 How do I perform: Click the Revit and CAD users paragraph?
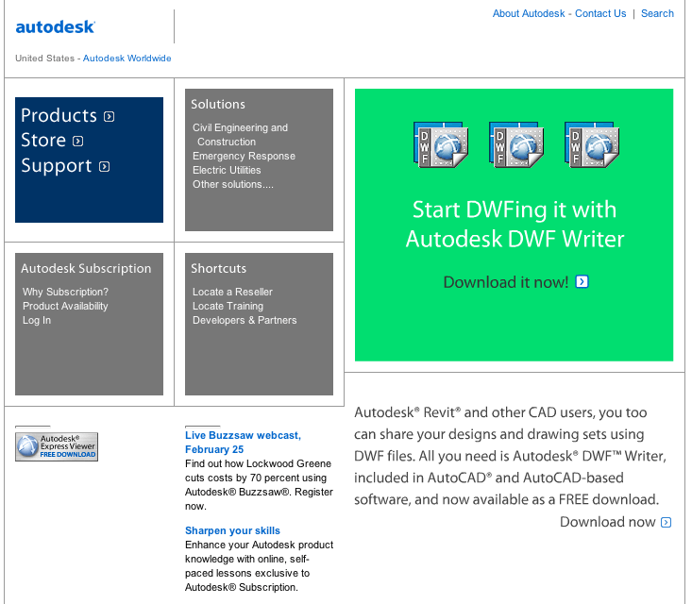[510, 456]
